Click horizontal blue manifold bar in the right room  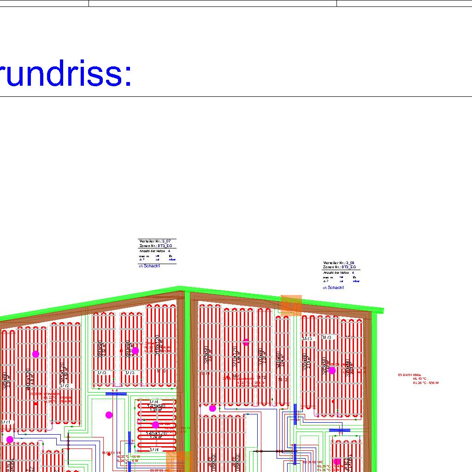[340, 430]
